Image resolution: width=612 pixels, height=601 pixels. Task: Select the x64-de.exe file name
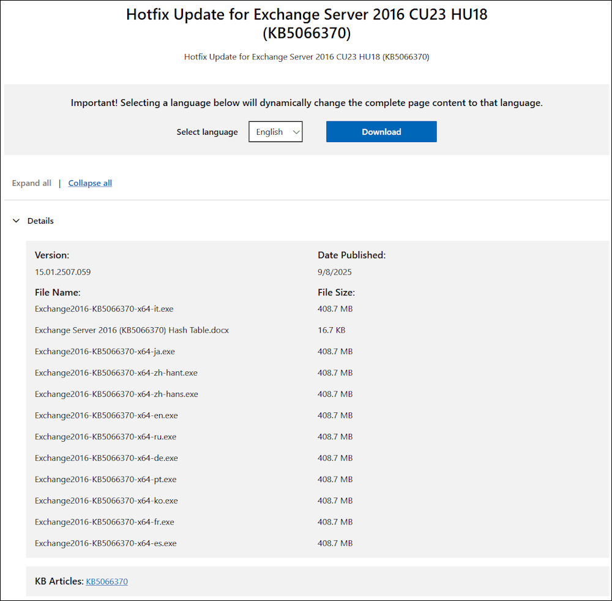point(106,458)
